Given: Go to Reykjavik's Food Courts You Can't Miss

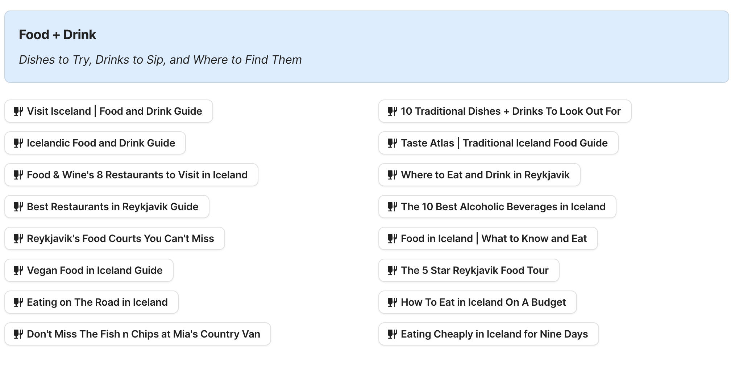Looking at the screenshot, I should (120, 238).
